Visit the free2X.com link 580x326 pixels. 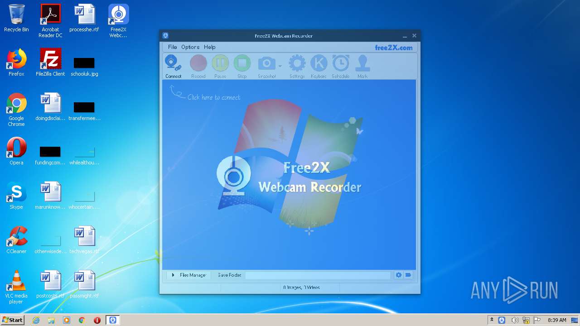point(394,48)
